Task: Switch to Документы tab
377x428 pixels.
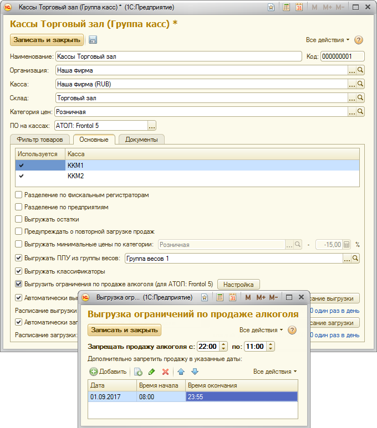Action: point(141,140)
